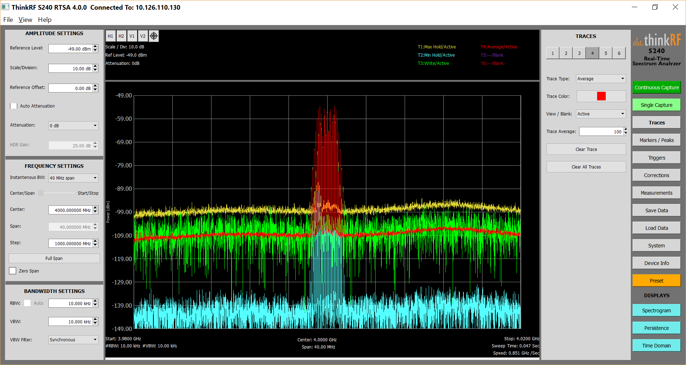Open the Trace Type dropdown
Viewport: 686px width, 365px height.
600,79
